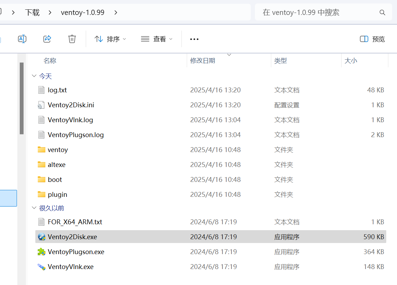Click the FOR_X64_ARM.txt file icon
Image resolution: width=397 pixels, height=285 pixels.
(x=42, y=222)
